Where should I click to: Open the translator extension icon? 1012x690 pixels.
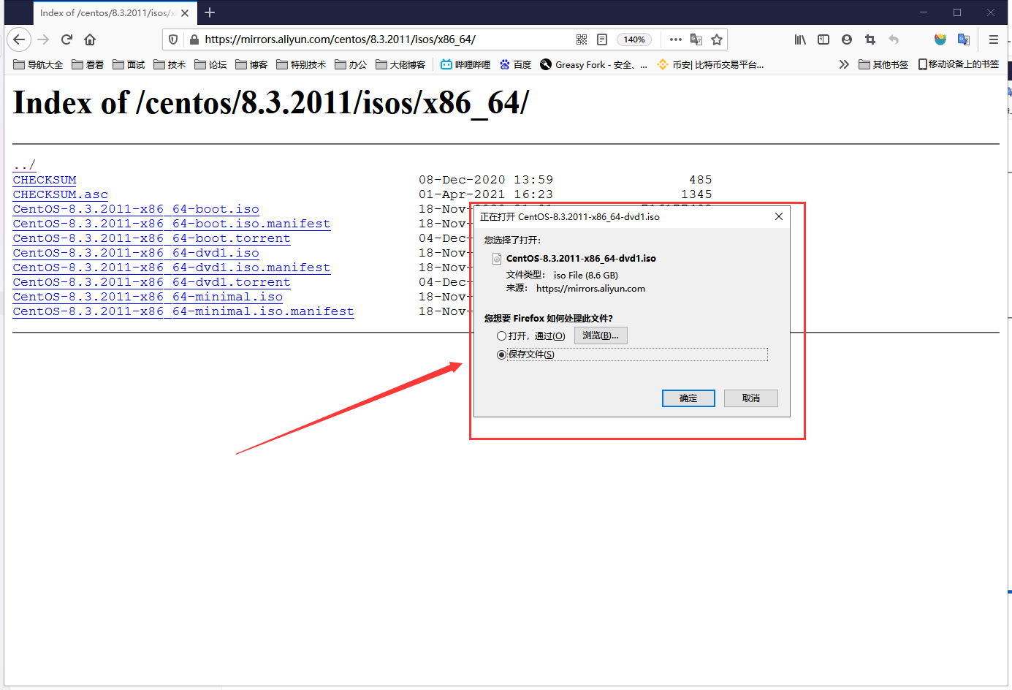click(964, 39)
